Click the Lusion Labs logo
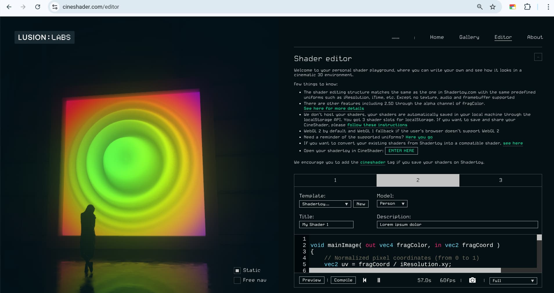Image resolution: width=554 pixels, height=293 pixels. (44, 37)
